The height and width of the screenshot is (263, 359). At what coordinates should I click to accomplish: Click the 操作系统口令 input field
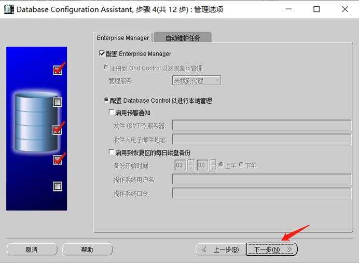tap(261, 193)
